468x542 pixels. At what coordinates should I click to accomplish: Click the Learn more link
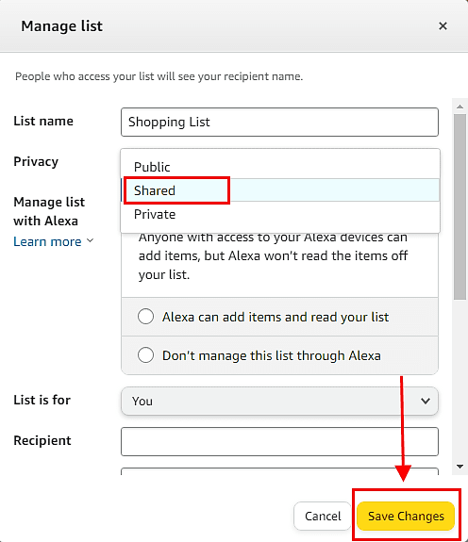pyautogui.click(x=47, y=241)
